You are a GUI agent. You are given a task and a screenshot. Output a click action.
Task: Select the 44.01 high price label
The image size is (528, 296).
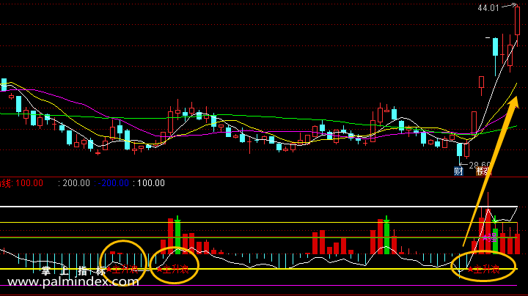click(488, 8)
